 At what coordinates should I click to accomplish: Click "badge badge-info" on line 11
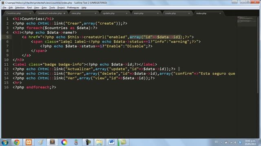point(63,64)
